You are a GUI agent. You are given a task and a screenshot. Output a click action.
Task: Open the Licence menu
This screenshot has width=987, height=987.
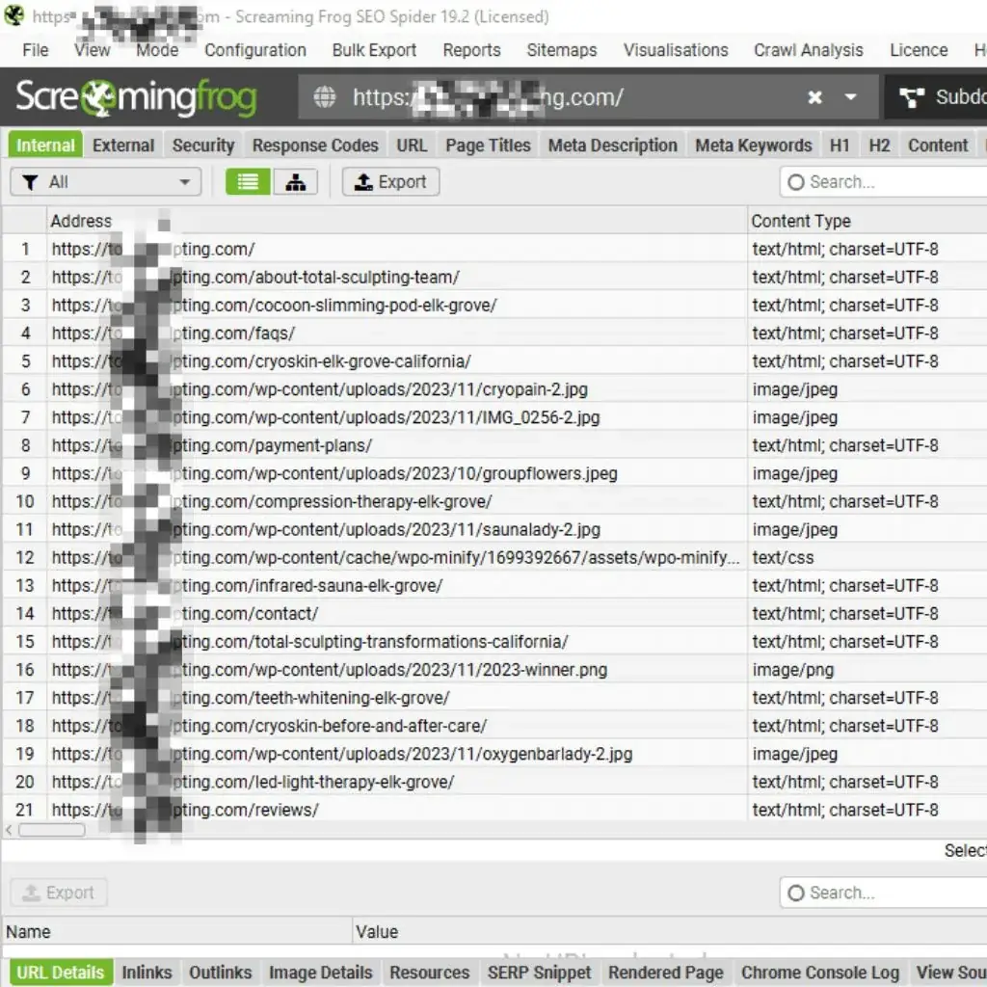pyautogui.click(x=919, y=50)
